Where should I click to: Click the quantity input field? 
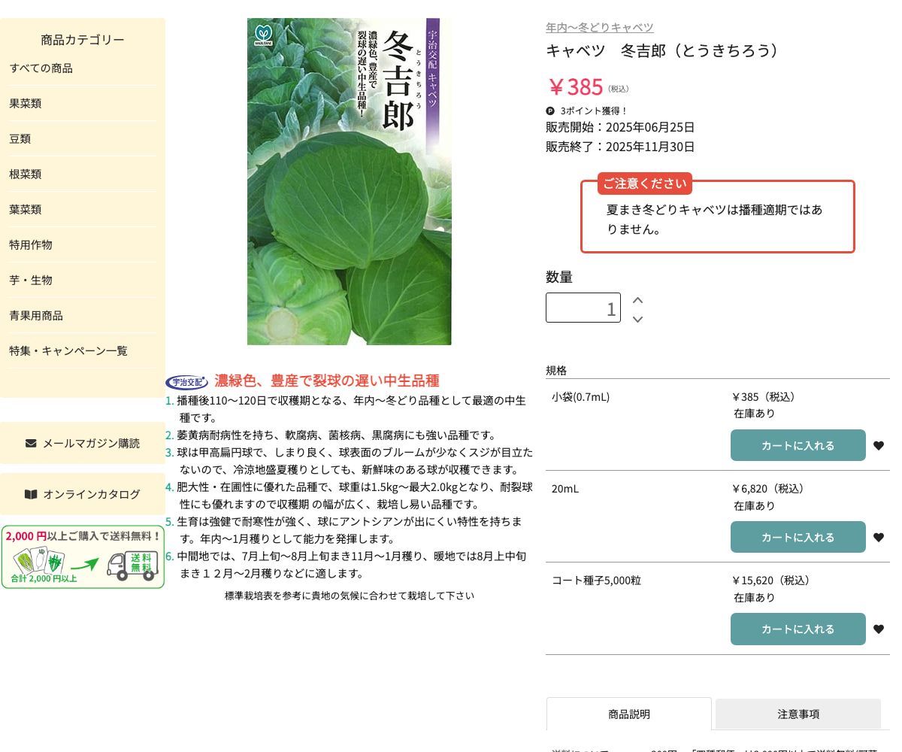583,308
